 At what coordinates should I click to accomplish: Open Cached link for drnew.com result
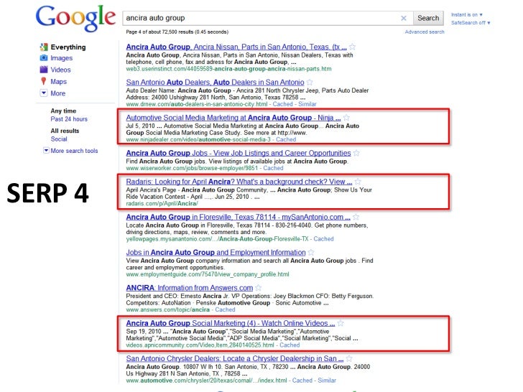[282, 104]
